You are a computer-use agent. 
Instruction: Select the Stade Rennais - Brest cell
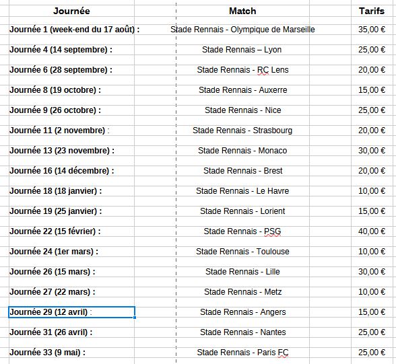point(242,171)
